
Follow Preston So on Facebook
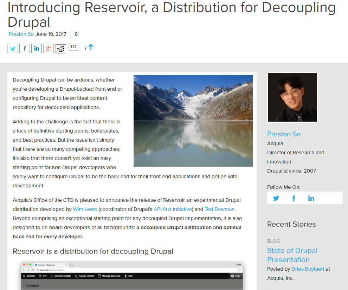pos(294,198)
